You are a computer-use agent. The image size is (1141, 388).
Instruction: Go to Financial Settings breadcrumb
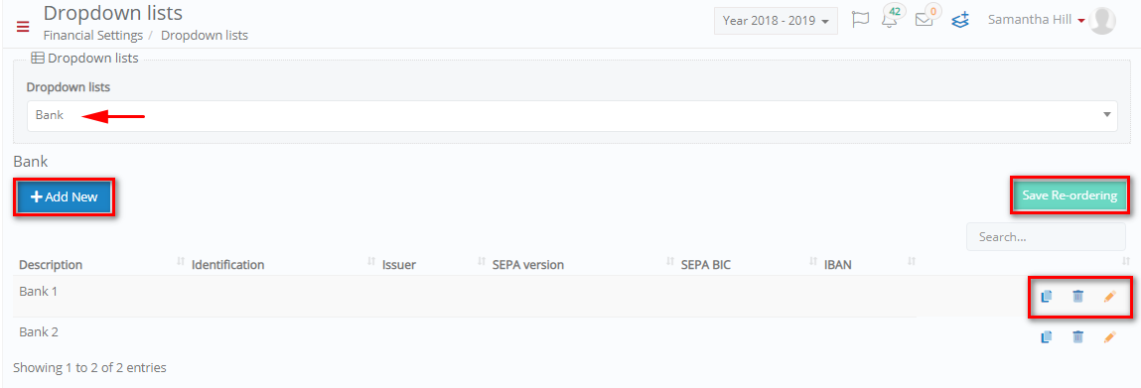click(93, 35)
